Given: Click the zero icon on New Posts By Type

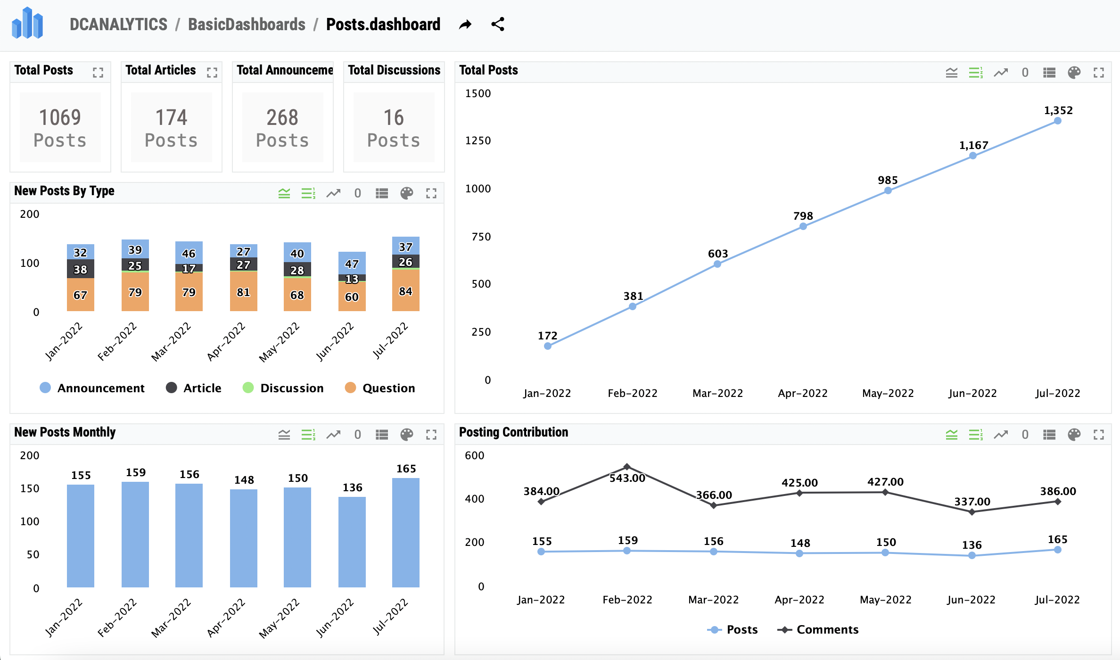Looking at the screenshot, I should pos(358,193).
